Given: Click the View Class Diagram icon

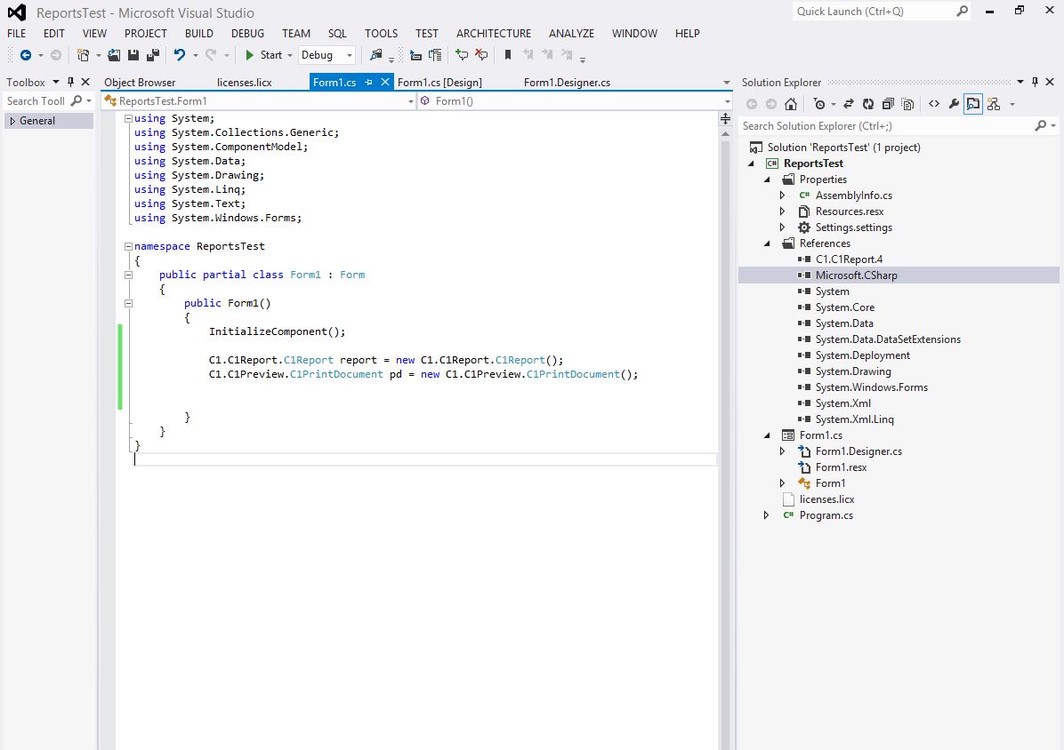Looking at the screenshot, I should (994, 104).
